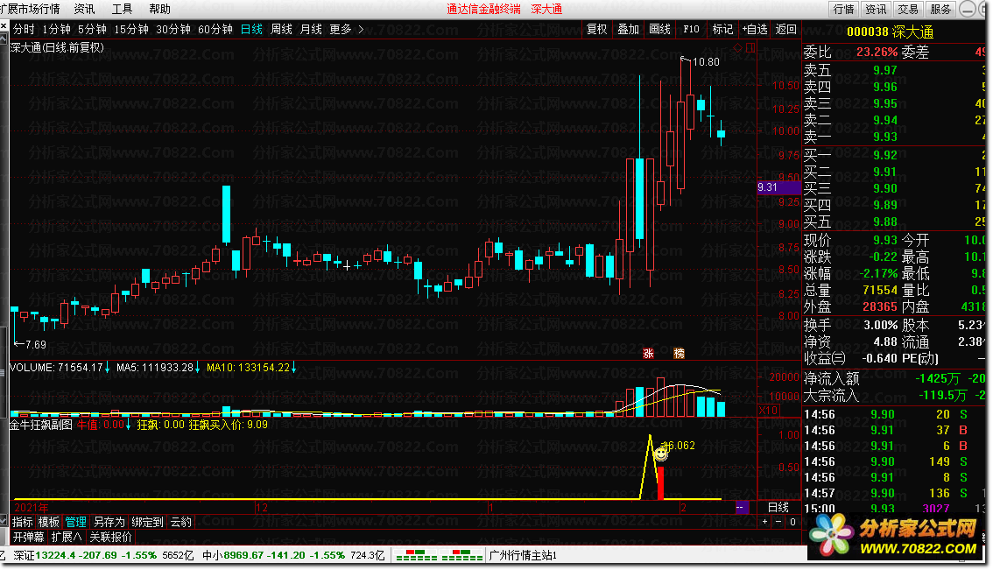Click the down arrow beside VOLUME 71554.17
Image resolution: width=993 pixels, height=570 pixels.
(108, 368)
